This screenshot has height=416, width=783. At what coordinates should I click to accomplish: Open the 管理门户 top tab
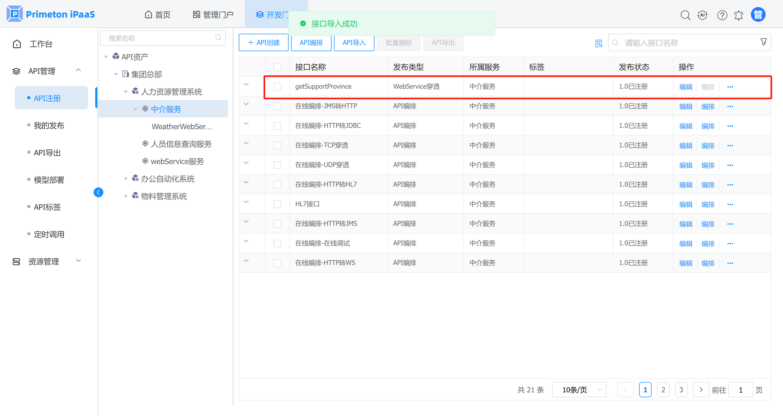(213, 15)
